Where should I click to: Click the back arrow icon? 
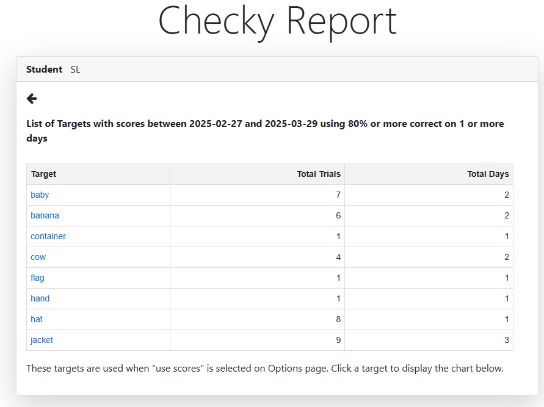click(x=32, y=98)
